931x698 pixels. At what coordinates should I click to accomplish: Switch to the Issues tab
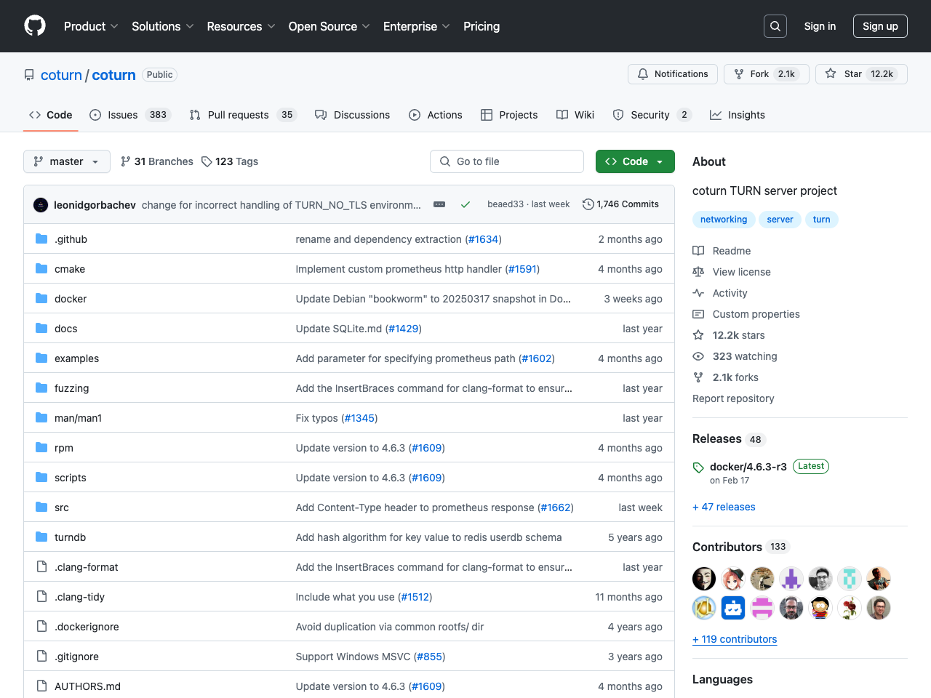(x=129, y=115)
